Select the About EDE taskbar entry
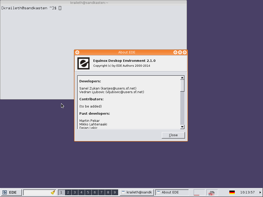This screenshot has height=197, width=263. [x=172, y=192]
